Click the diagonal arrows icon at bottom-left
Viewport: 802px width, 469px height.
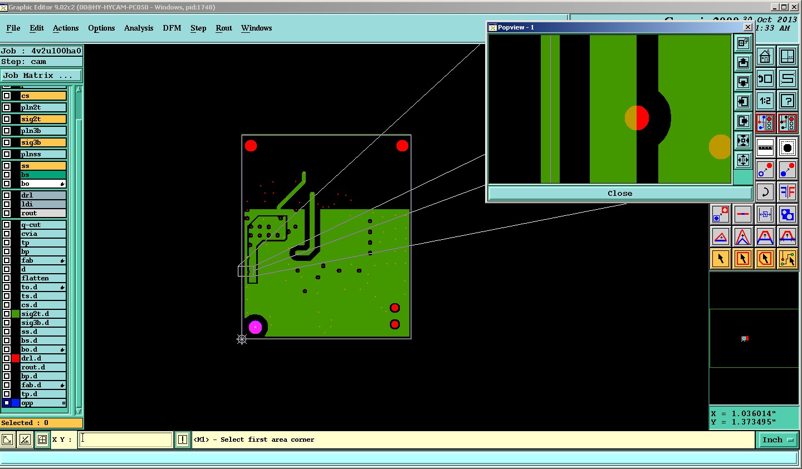click(x=7, y=440)
